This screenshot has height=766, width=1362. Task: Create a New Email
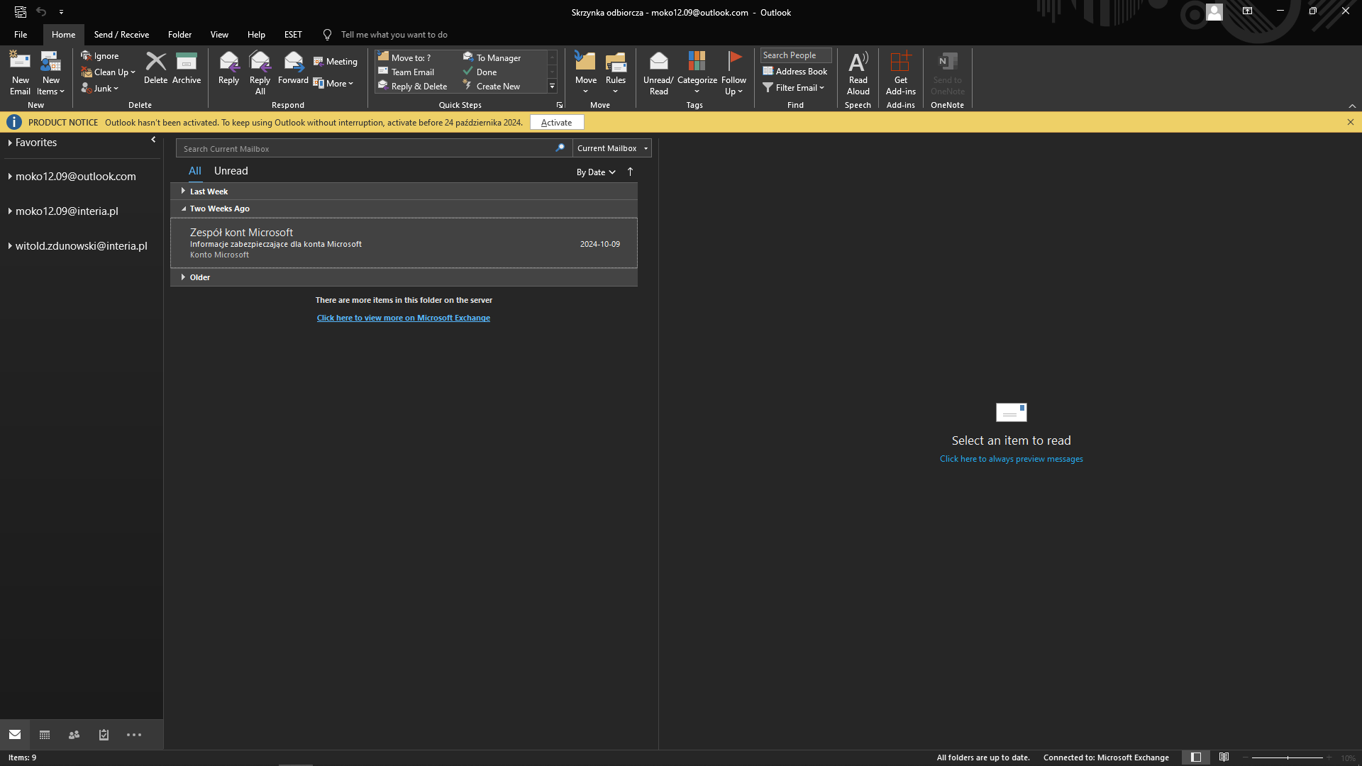[x=20, y=72]
